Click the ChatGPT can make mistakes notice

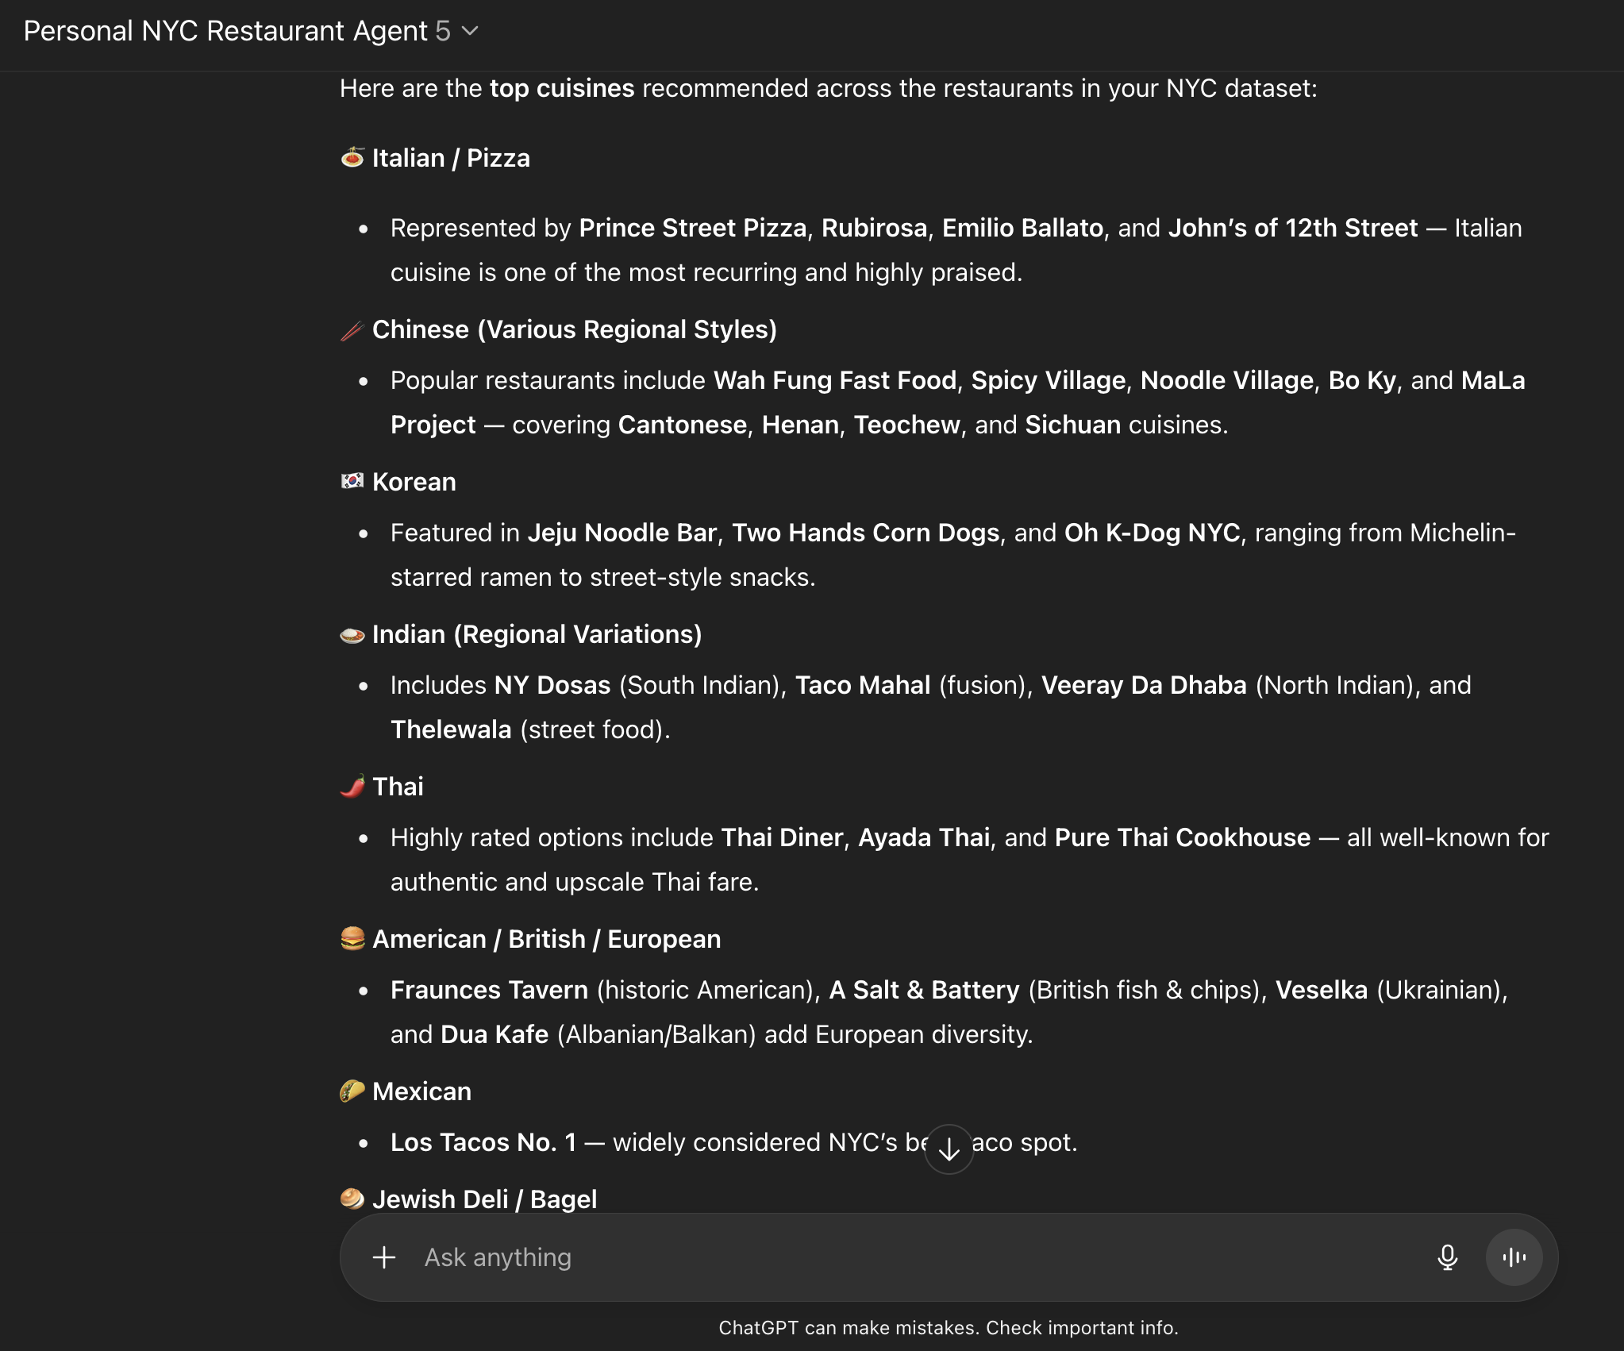click(x=948, y=1328)
